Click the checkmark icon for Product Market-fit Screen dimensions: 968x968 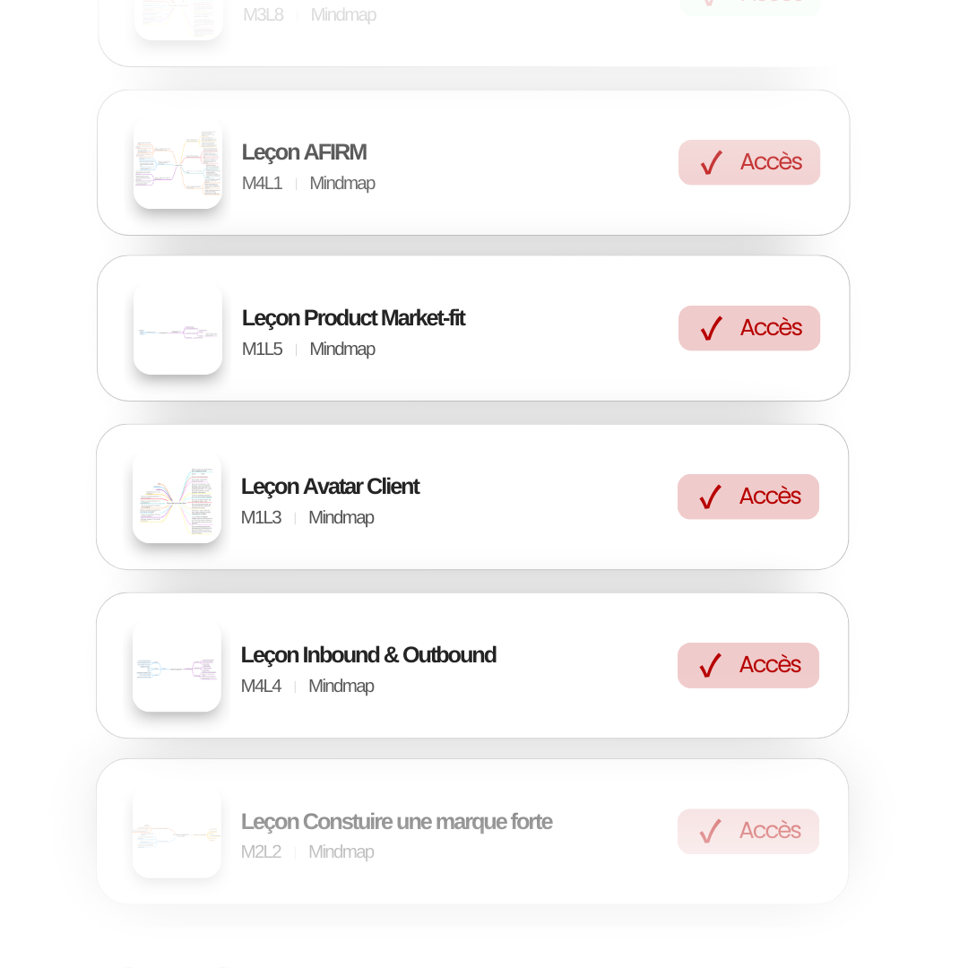point(712,329)
